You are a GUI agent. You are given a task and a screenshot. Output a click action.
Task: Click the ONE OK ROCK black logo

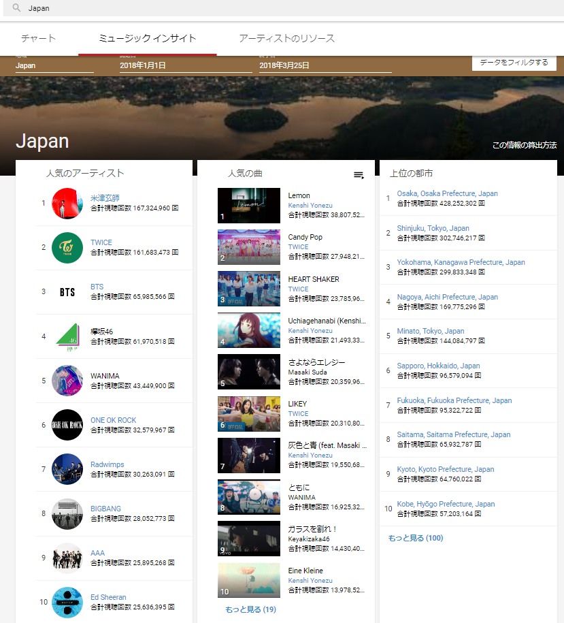coord(67,425)
